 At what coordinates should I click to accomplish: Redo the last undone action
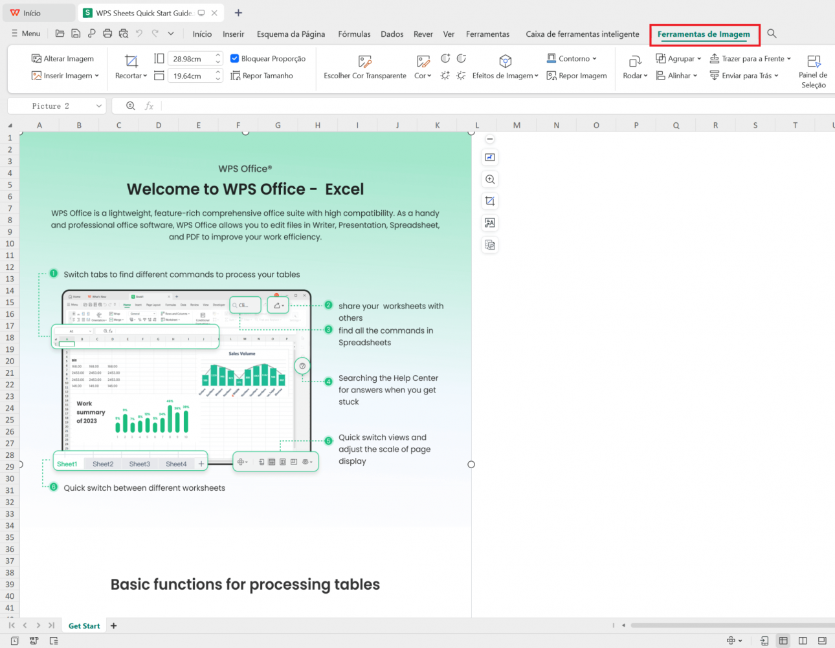pos(155,34)
